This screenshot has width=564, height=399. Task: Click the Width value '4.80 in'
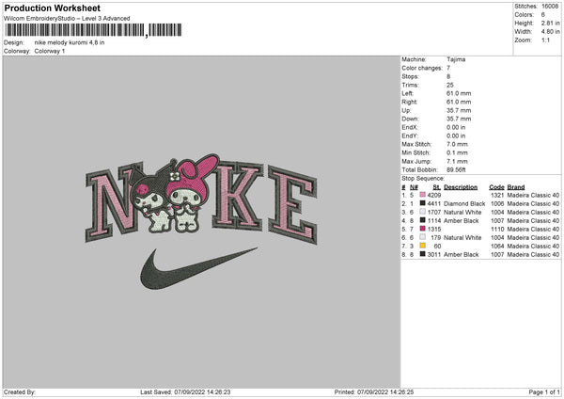pyautogui.click(x=550, y=32)
